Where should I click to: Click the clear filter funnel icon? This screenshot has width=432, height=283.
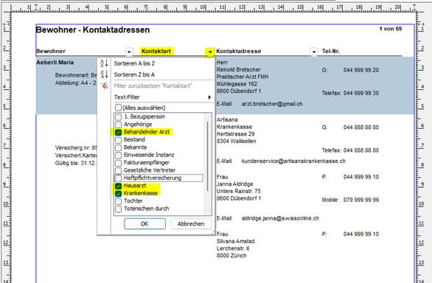click(x=104, y=85)
